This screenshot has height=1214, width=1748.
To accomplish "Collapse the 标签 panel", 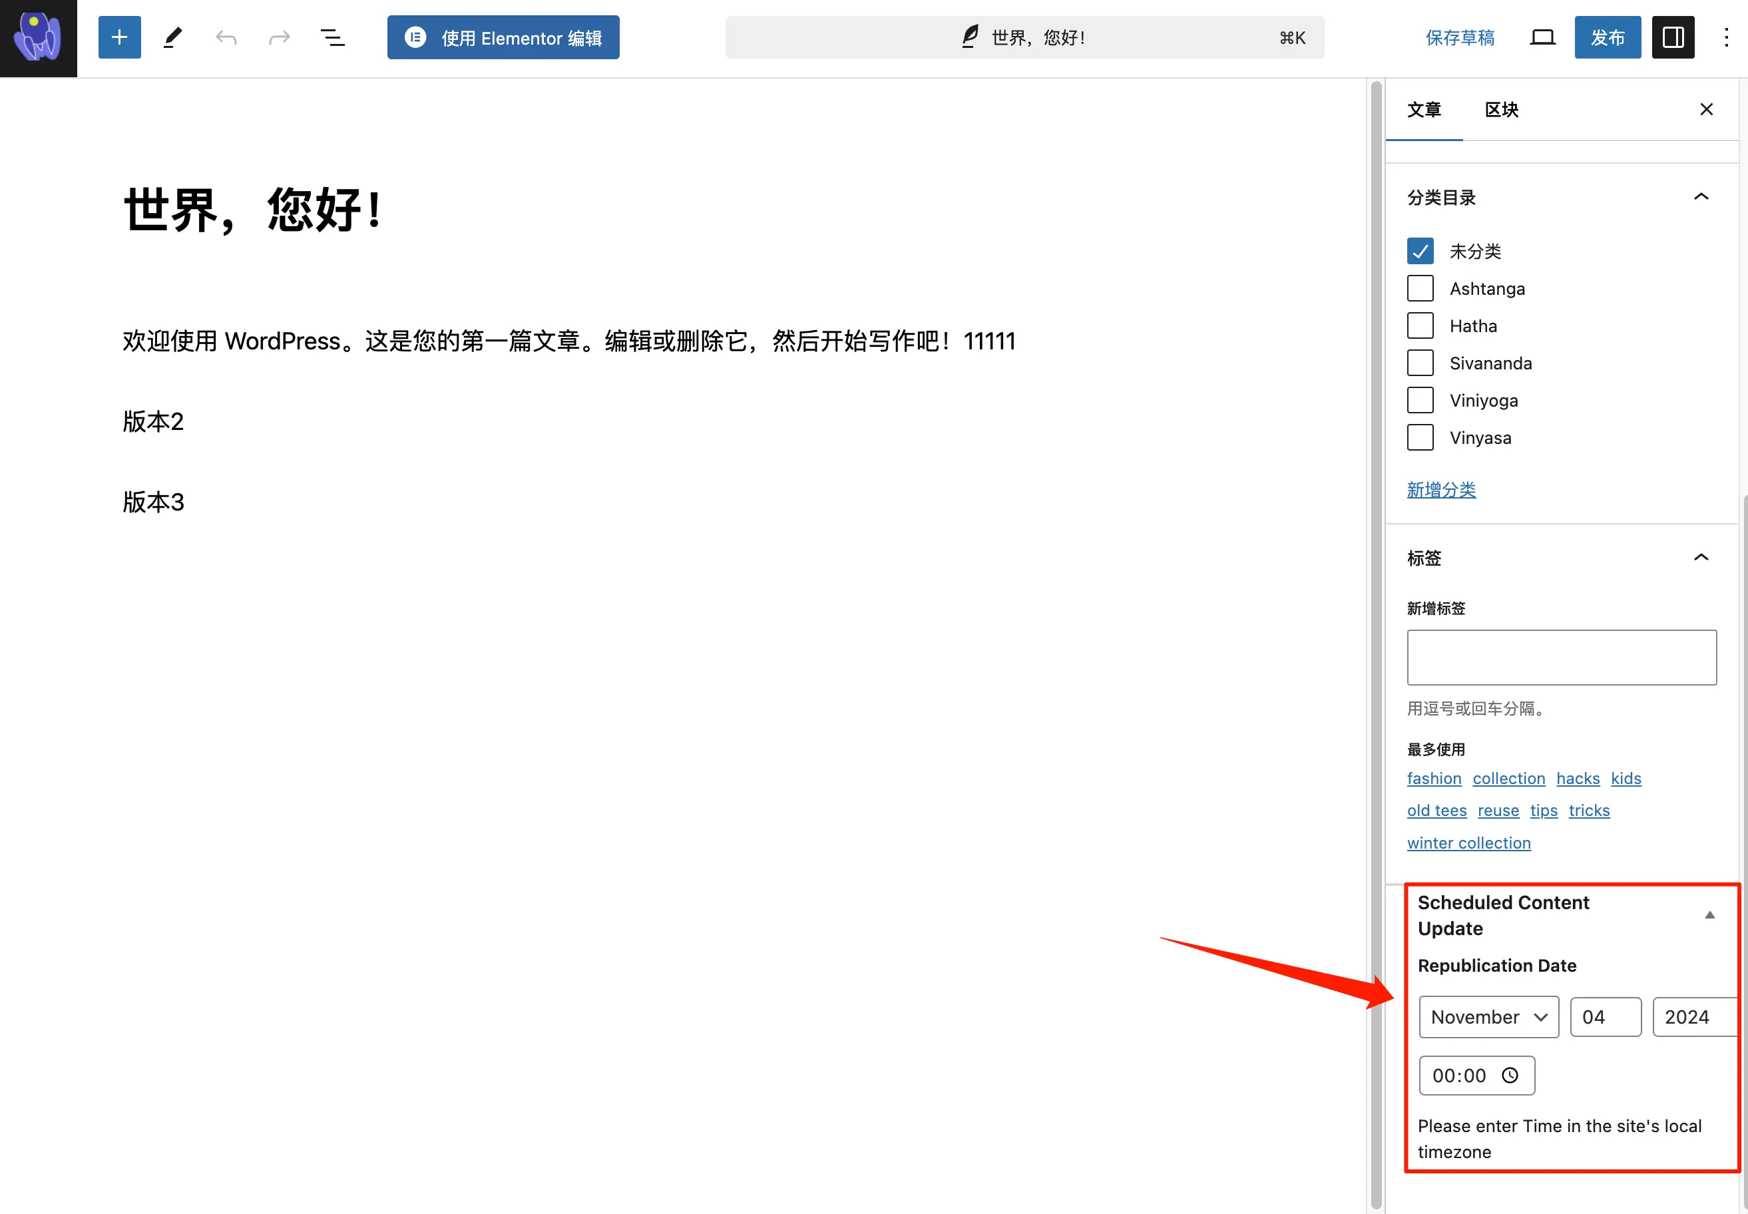I will click(x=1701, y=558).
